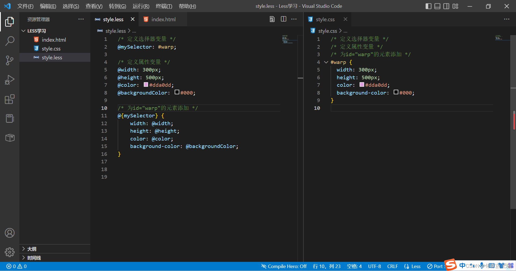The height and width of the screenshot is (271, 516).
Task: Click the #dda0dd color swatch in style.css
Action: (362, 85)
